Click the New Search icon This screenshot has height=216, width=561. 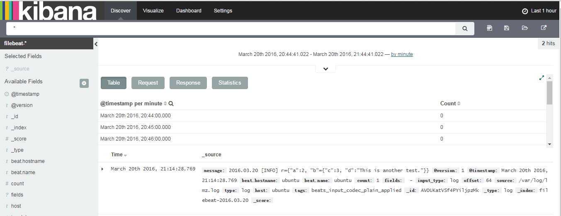[x=490, y=28]
